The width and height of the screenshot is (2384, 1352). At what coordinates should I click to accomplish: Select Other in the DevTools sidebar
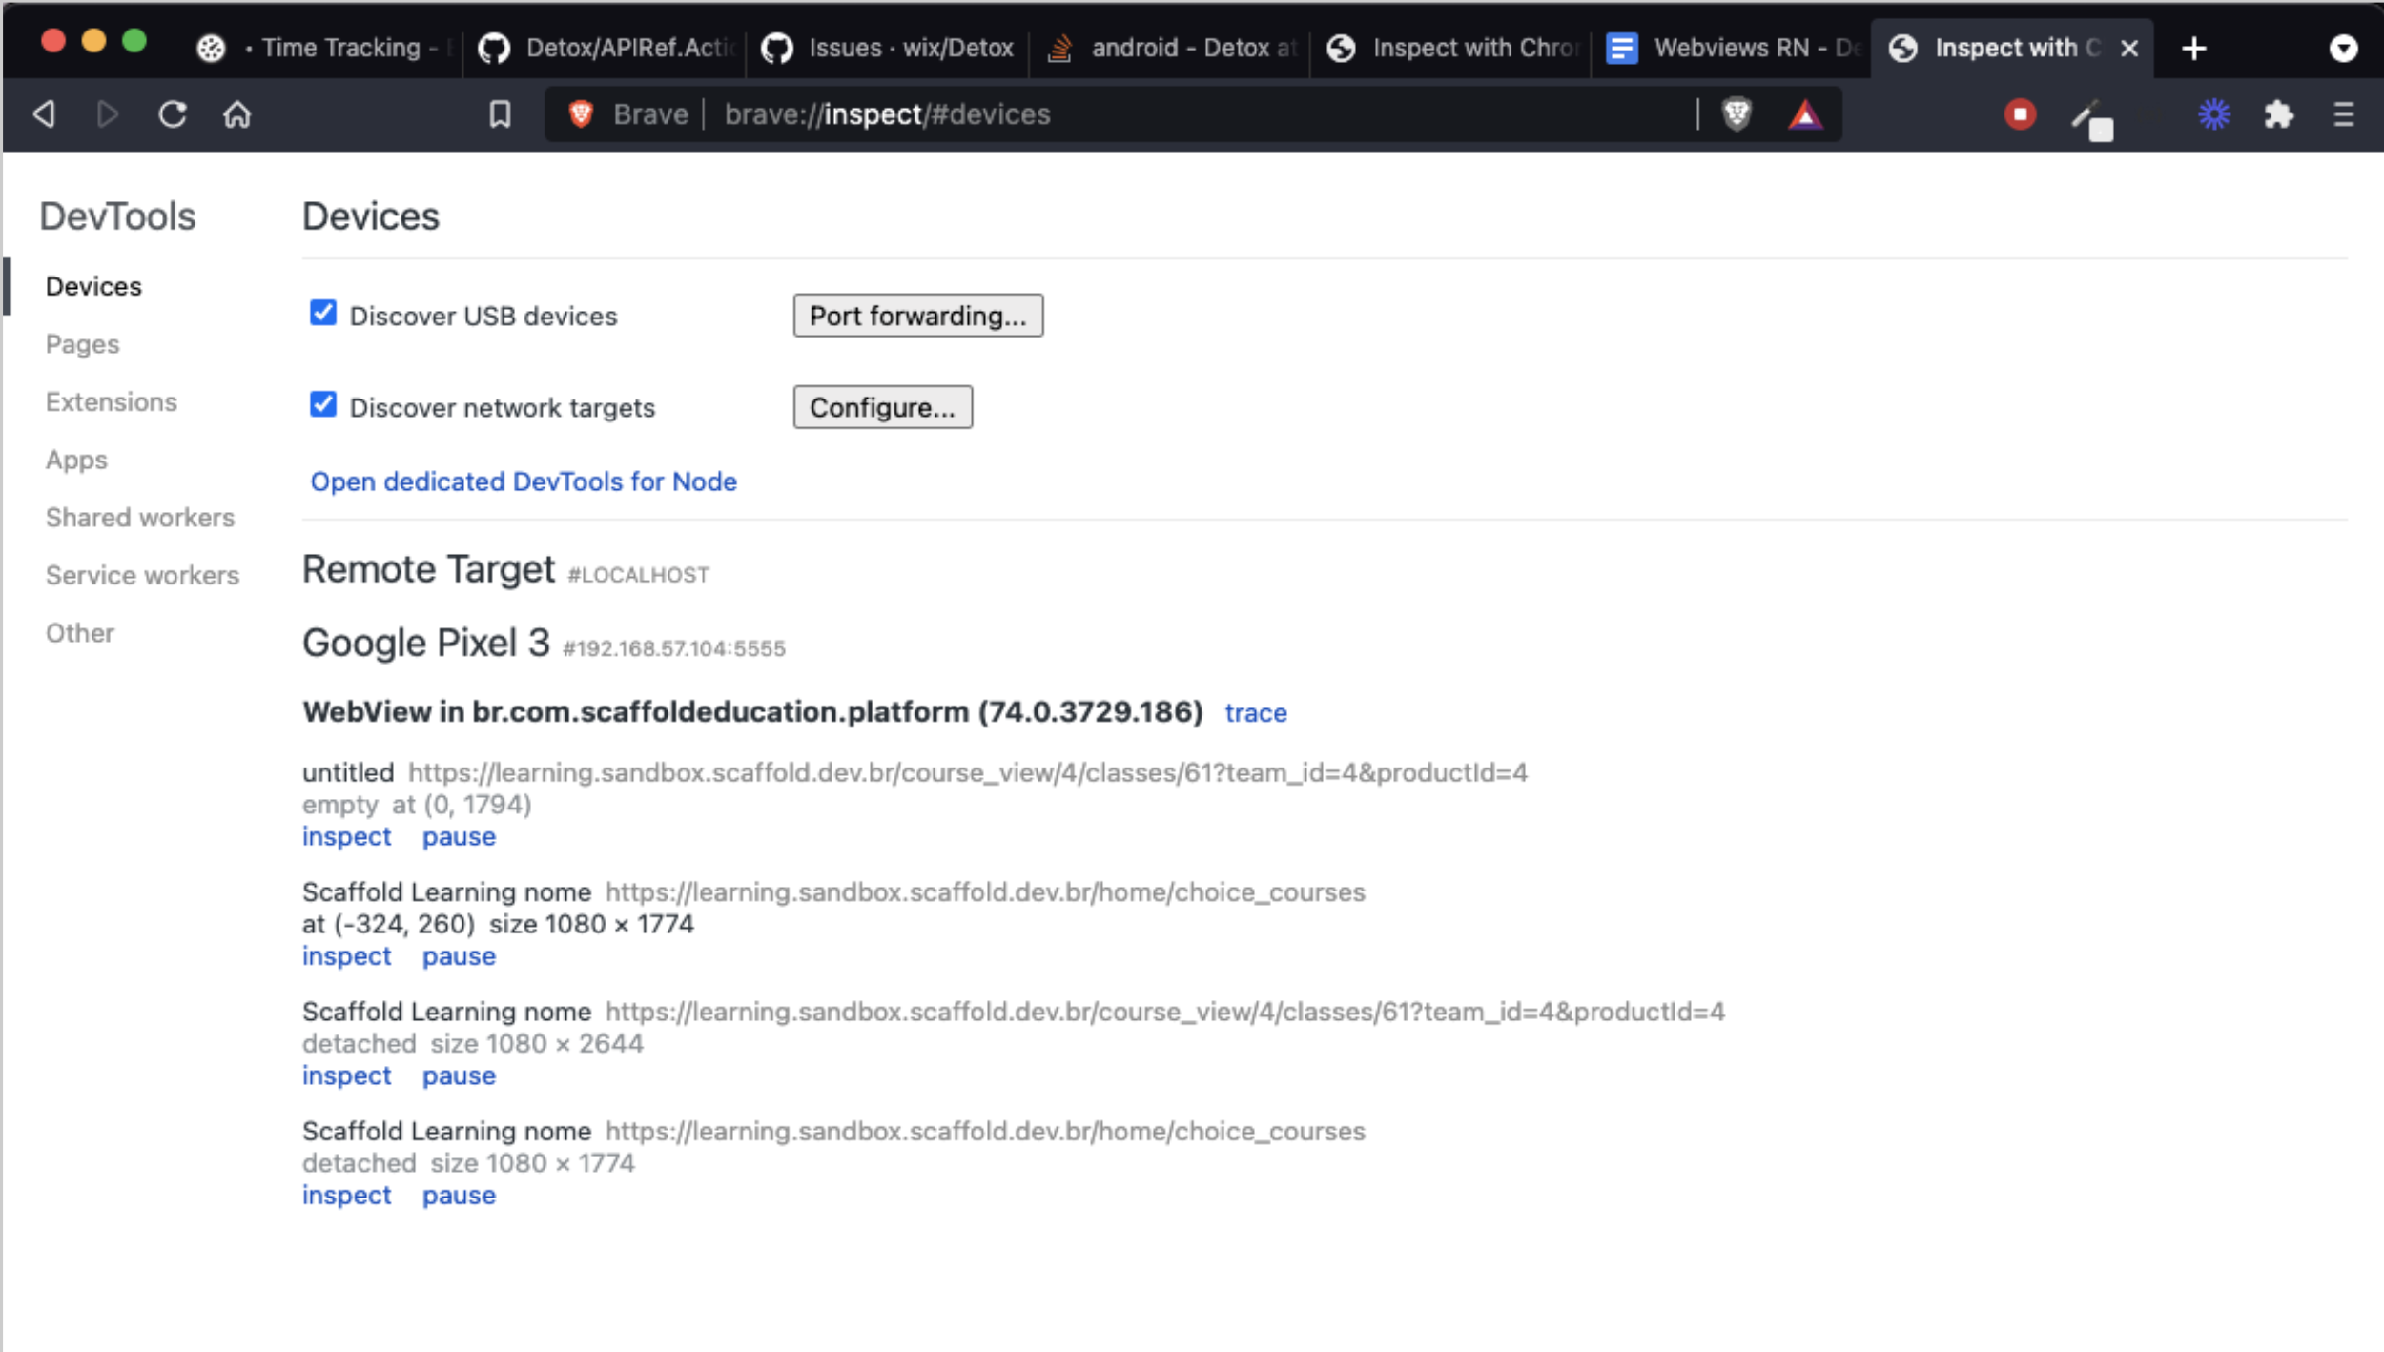tap(80, 633)
